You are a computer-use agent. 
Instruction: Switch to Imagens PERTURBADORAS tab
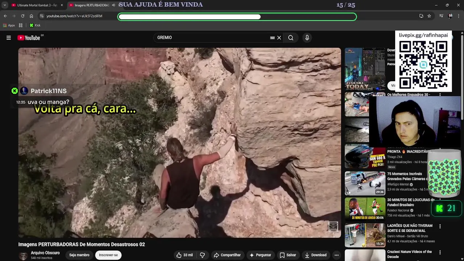point(91,5)
